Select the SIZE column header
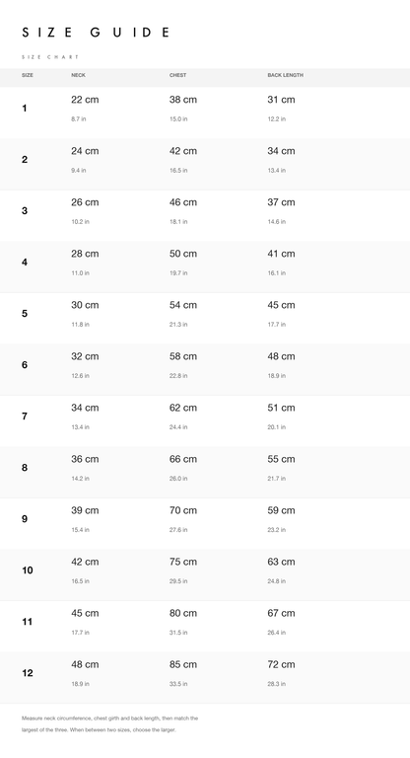 click(x=28, y=75)
